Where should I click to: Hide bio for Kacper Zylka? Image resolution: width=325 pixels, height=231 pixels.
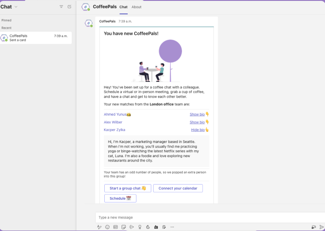pos(198,130)
